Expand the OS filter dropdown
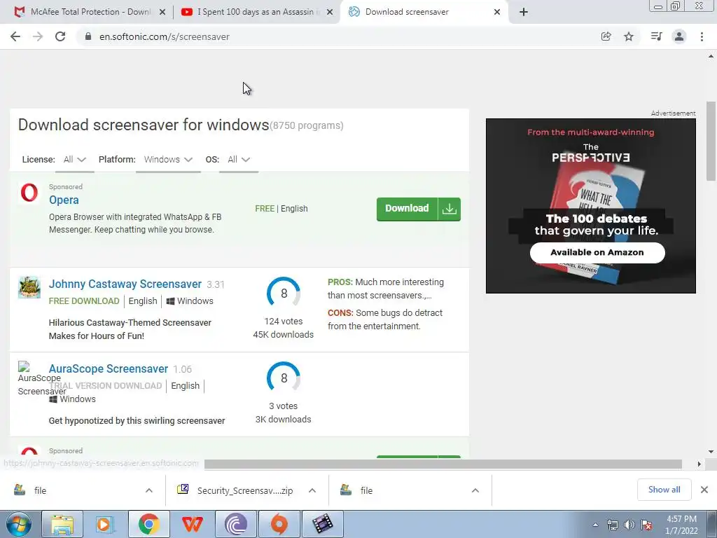 (239, 160)
